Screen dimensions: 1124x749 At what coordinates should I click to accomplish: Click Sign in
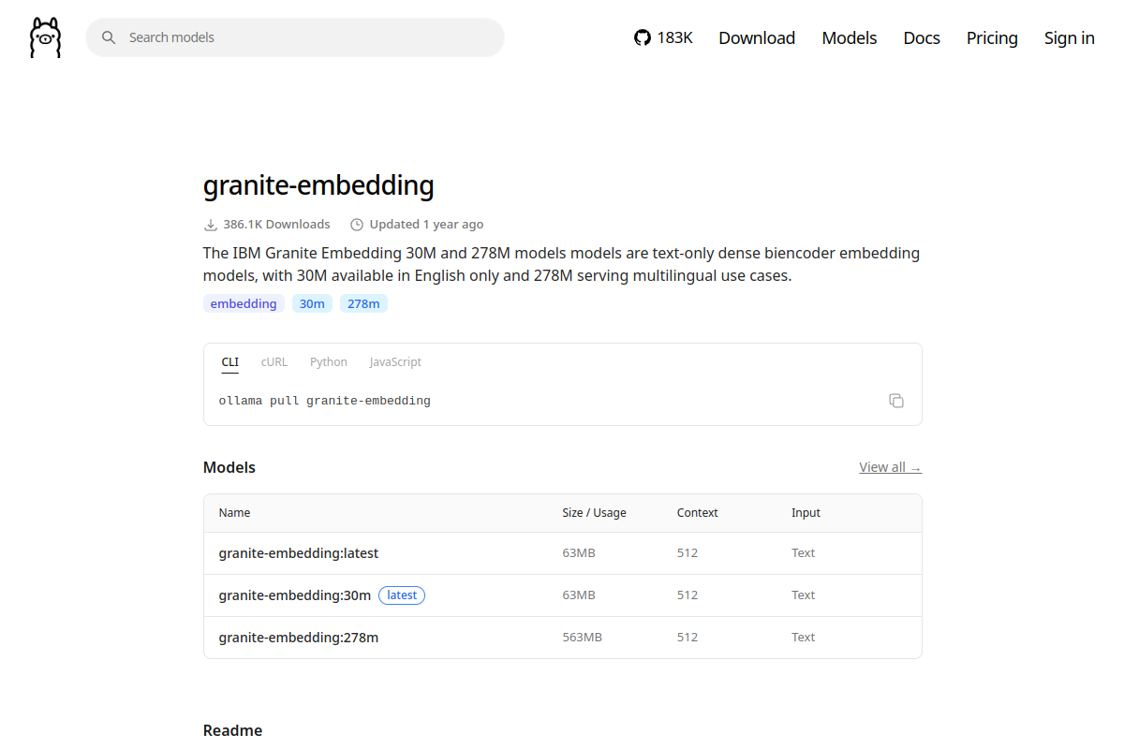pyautogui.click(x=1070, y=37)
